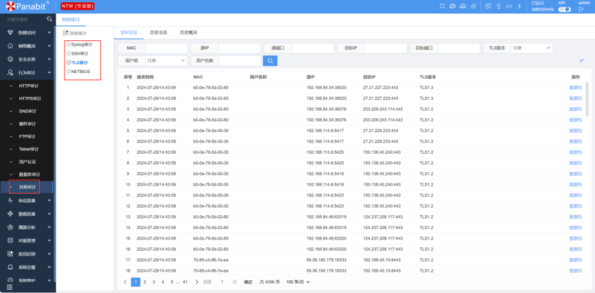Collapse the 行为审计 chevron
Image resolution: width=595 pixels, height=293 pixels.
click(50, 73)
